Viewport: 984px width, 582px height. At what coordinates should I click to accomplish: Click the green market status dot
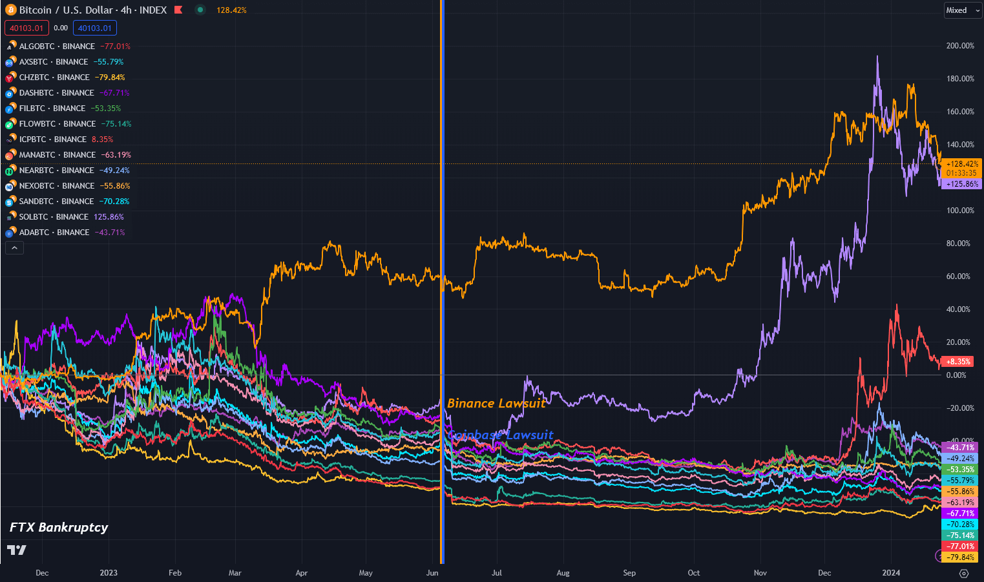point(200,10)
